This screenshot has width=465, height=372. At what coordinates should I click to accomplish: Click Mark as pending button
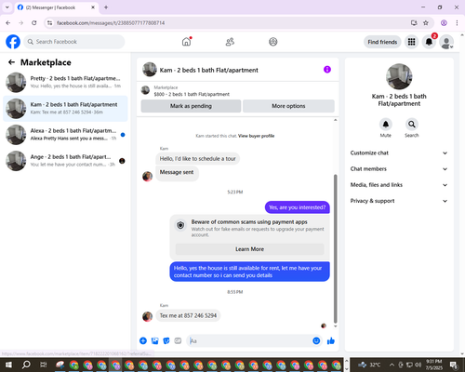coord(191,106)
